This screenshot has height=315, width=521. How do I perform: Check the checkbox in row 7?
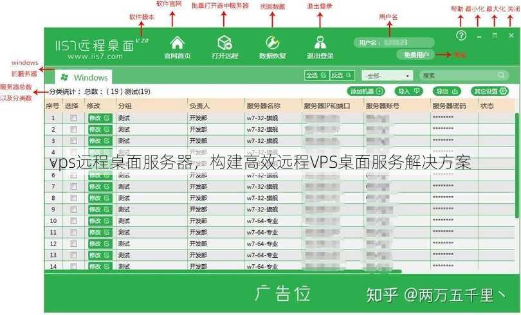click(x=73, y=186)
